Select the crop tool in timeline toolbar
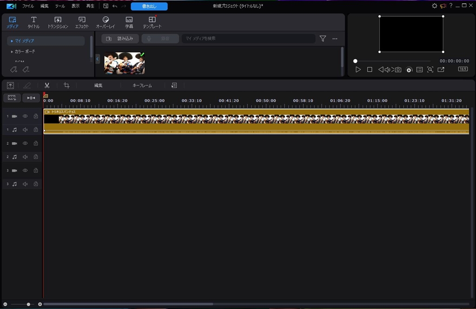476x309 pixels. (x=66, y=86)
